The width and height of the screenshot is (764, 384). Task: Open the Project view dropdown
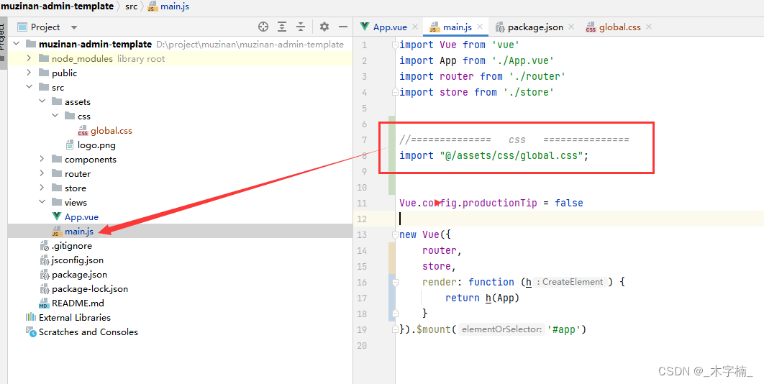pos(74,27)
